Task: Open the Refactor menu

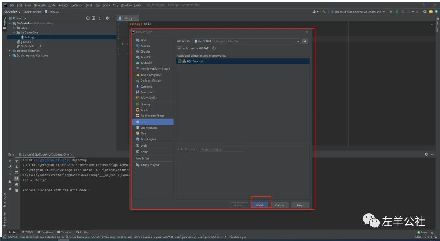Action: point(77,5)
